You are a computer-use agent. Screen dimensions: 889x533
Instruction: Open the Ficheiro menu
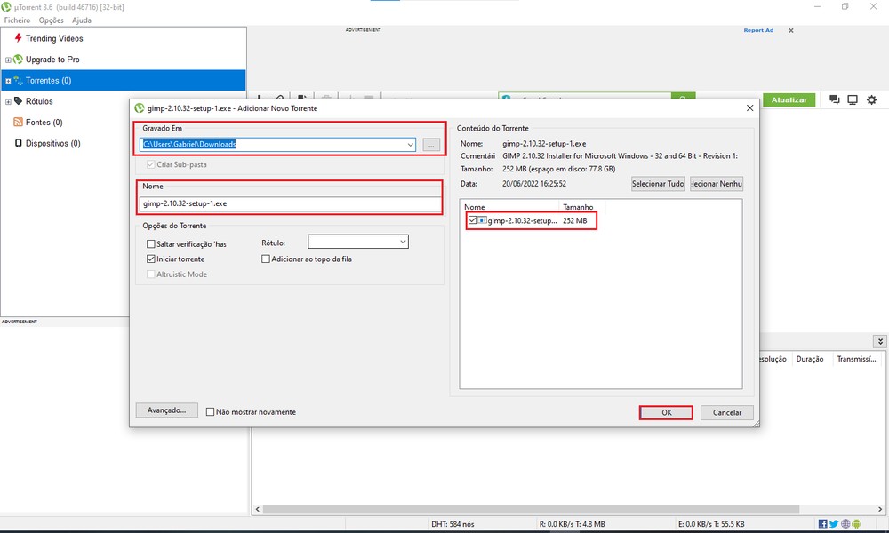pyautogui.click(x=19, y=20)
